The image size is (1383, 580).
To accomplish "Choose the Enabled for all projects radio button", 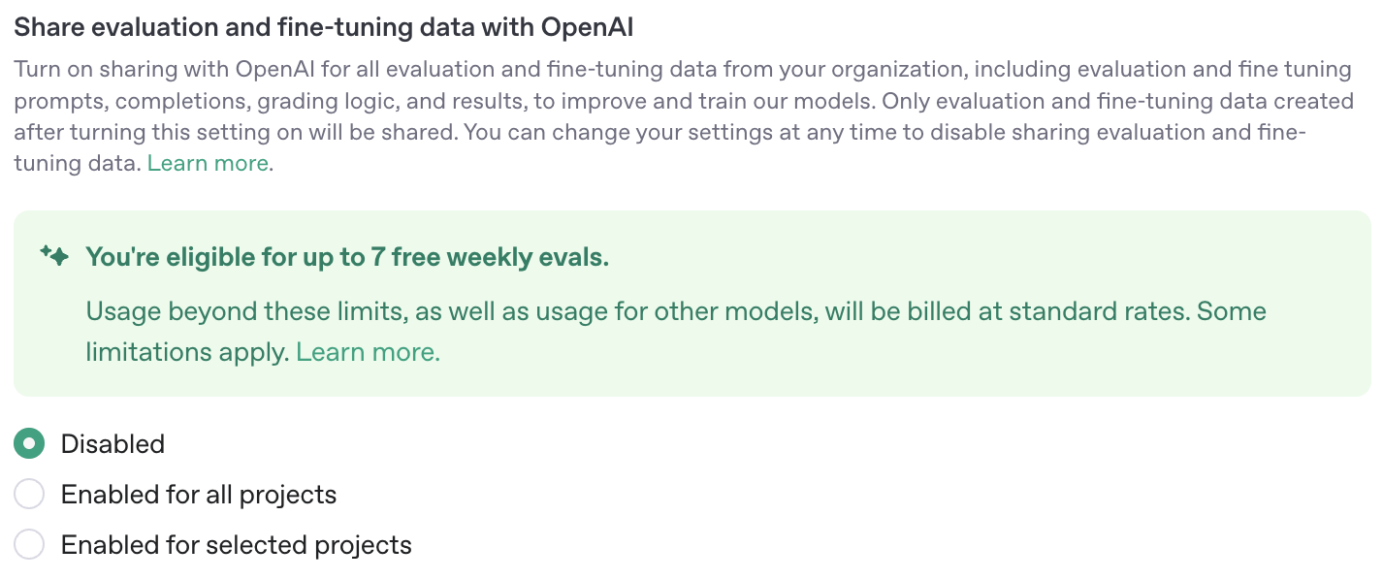I will coord(29,495).
